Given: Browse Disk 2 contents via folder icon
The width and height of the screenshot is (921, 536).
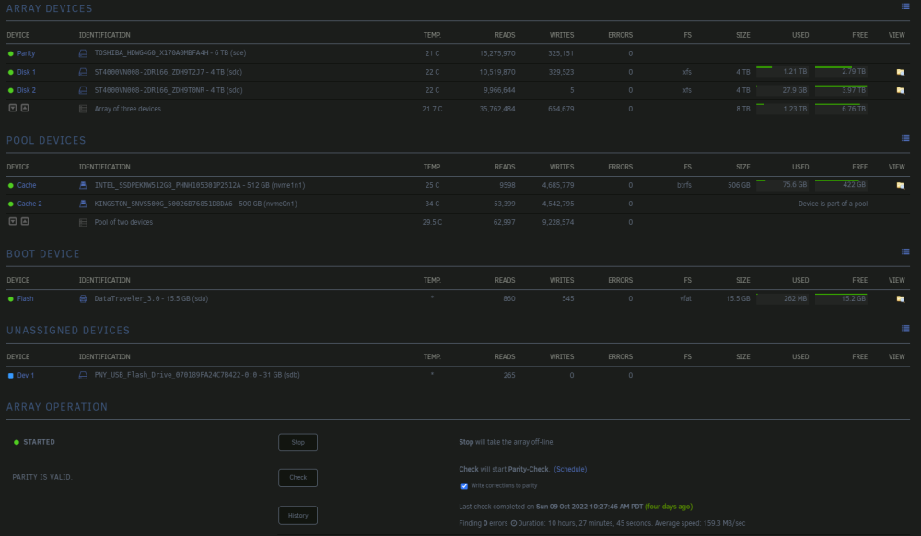Looking at the screenshot, I should point(901,91).
